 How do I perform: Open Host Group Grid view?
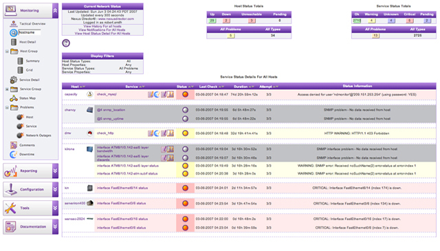pos(29,70)
